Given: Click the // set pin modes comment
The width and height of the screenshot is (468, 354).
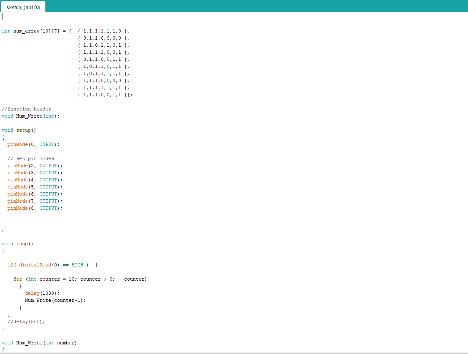Looking at the screenshot, I should click(31, 159).
